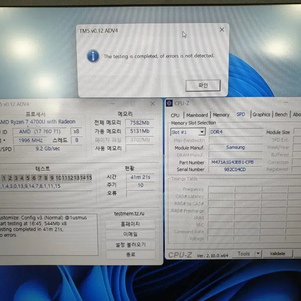Switch to the Memory tab in CPU-Z
The width and height of the screenshot is (301, 301).
point(221,115)
